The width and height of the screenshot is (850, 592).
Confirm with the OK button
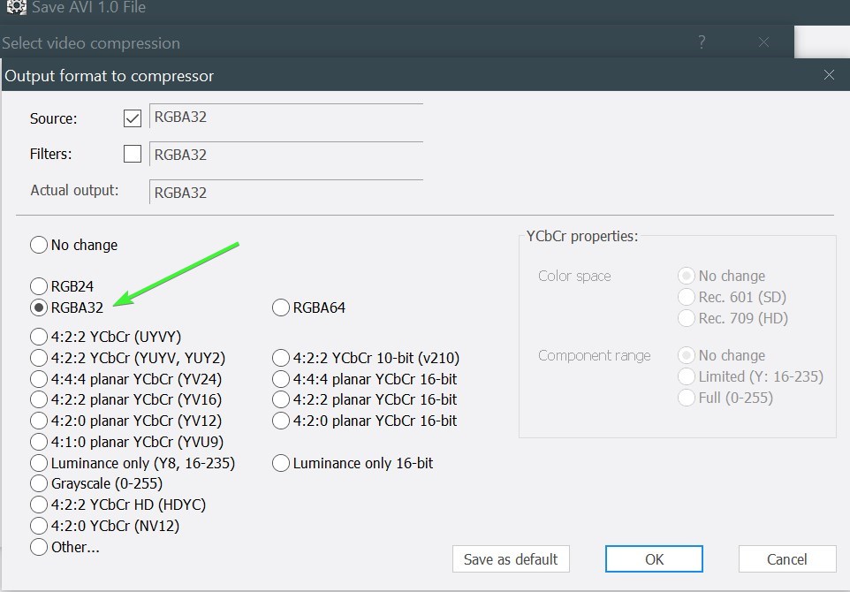(x=654, y=559)
